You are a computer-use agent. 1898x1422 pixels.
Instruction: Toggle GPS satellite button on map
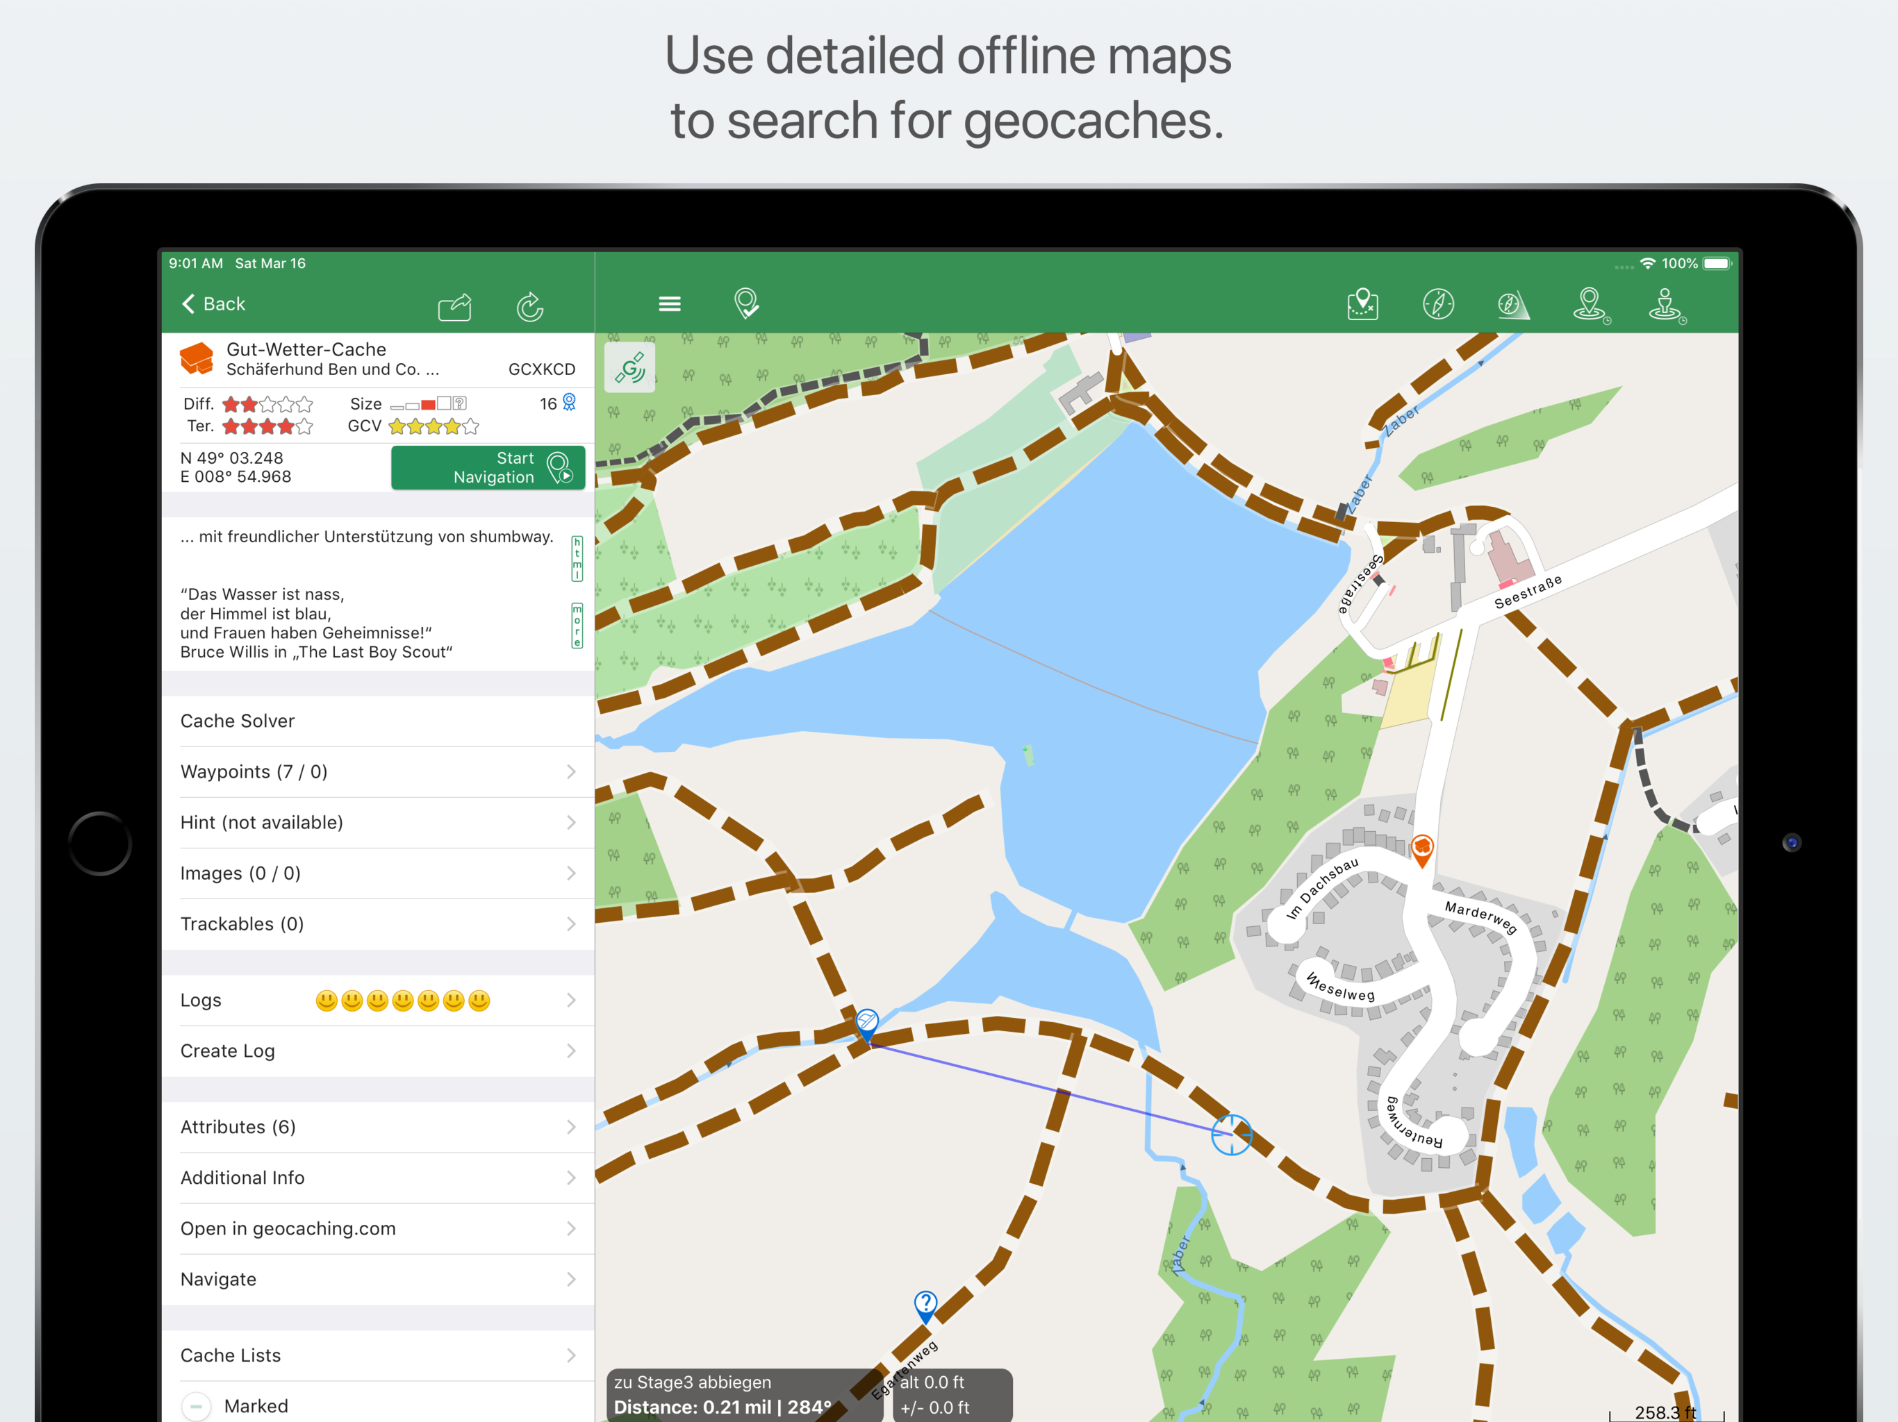point(630,369)
